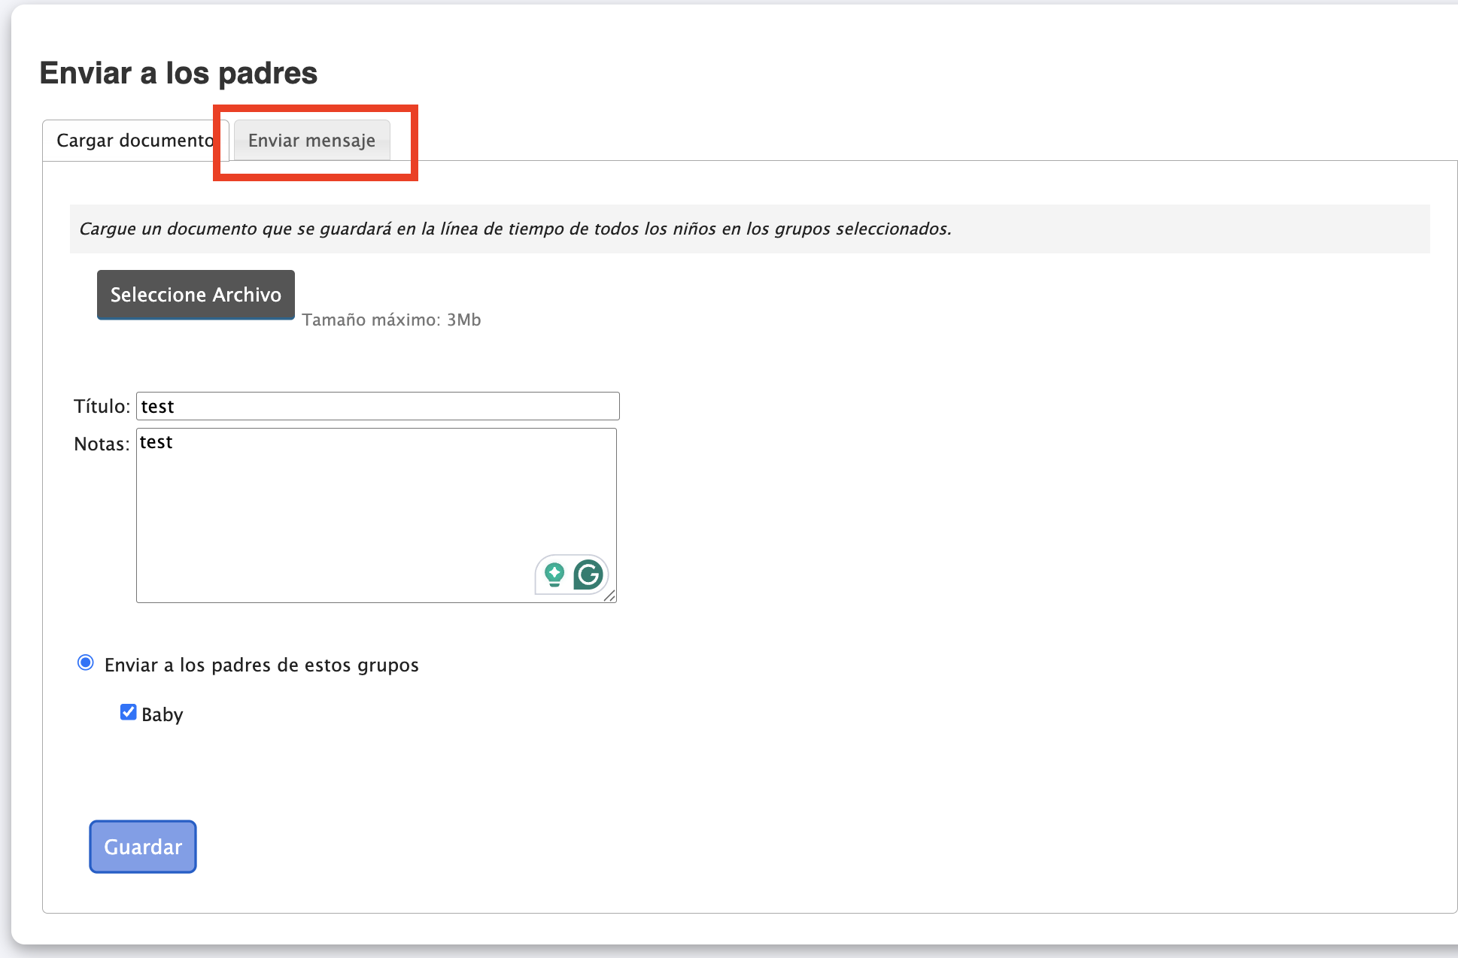1458x958 pixels.
Task: Click the 'Notas:' field label
Action: pyautogui.click(x=102, y=444)
